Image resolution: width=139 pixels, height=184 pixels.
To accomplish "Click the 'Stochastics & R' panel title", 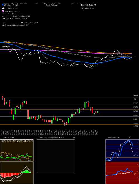I will tap(113, 138).
